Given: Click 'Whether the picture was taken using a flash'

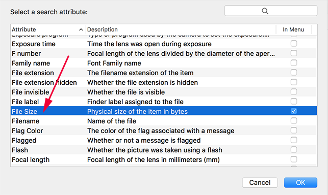Looking at the screenshot, I should click(155, 150).
